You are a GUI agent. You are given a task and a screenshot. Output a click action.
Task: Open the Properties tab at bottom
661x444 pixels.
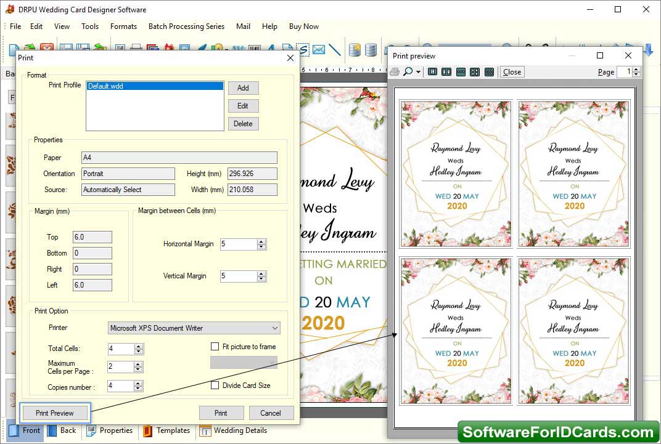[110, 430]
